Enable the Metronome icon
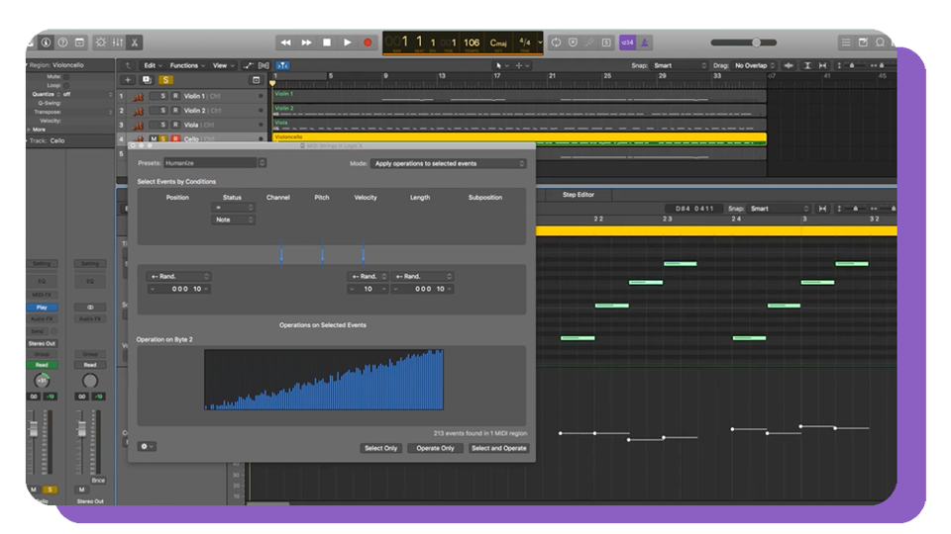The width and height of the screenshot is (951, 534). (645, 43)
